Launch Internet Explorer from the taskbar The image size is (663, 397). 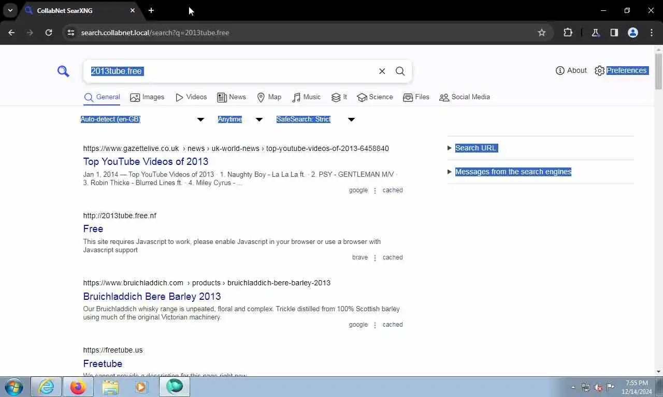46,387
